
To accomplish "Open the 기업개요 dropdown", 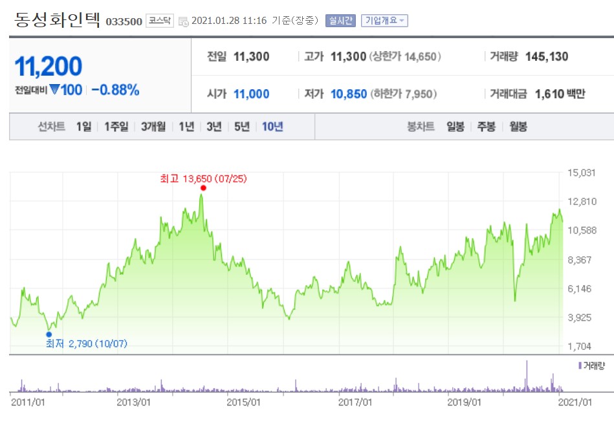I will tap(384, 20).
